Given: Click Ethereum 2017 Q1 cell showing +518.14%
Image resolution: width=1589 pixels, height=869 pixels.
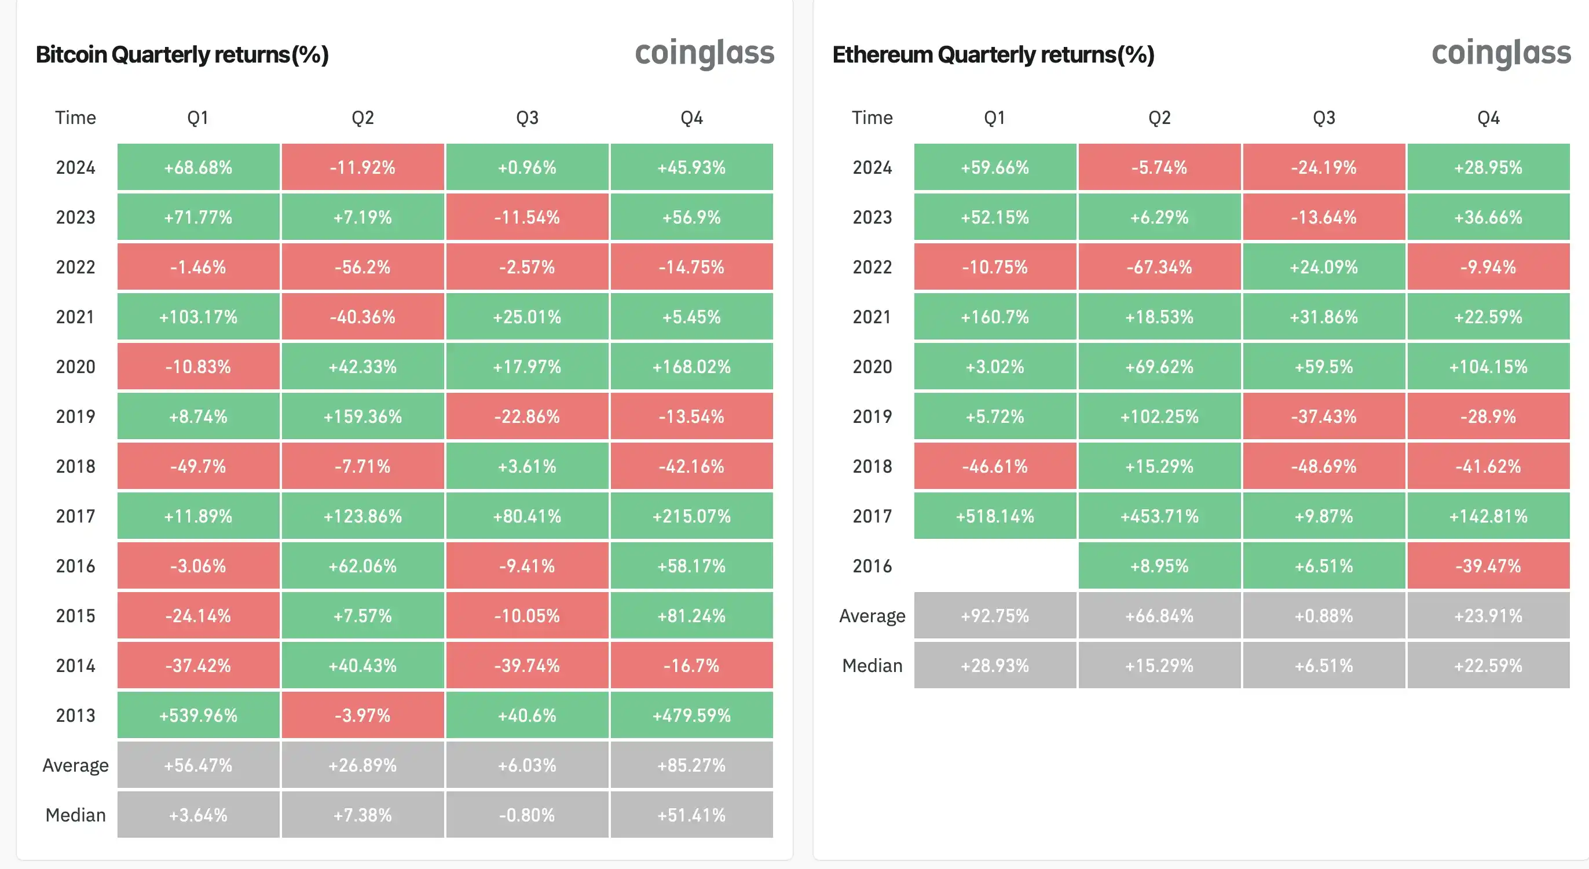Looking at the screenshot, I should pyautogui.click(x=995, y=516).
